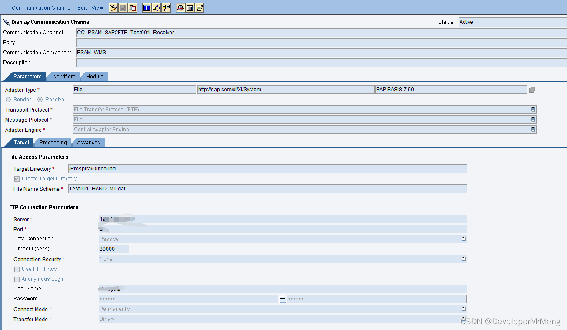Copy the communication channel object
This screenshot has height=330, width=567.
(132, 7)
